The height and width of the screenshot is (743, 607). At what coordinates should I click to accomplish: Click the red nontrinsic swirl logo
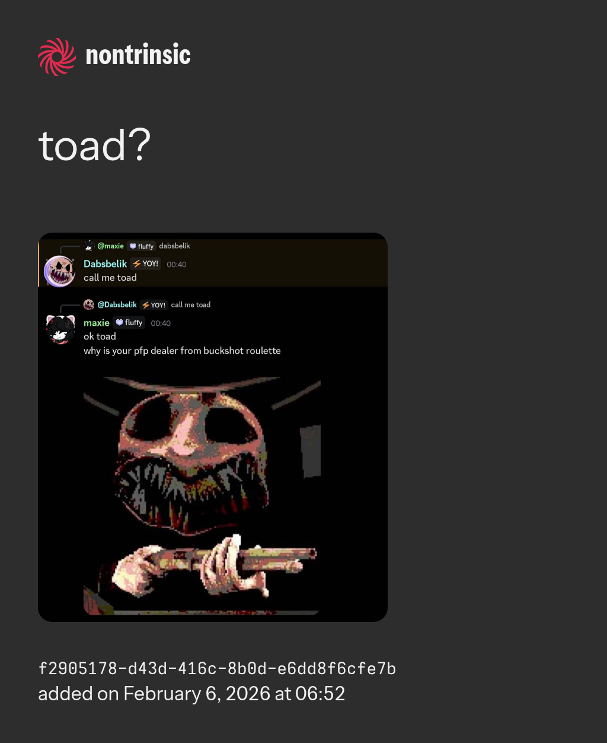pyautogui.click(x=57, y=56)
